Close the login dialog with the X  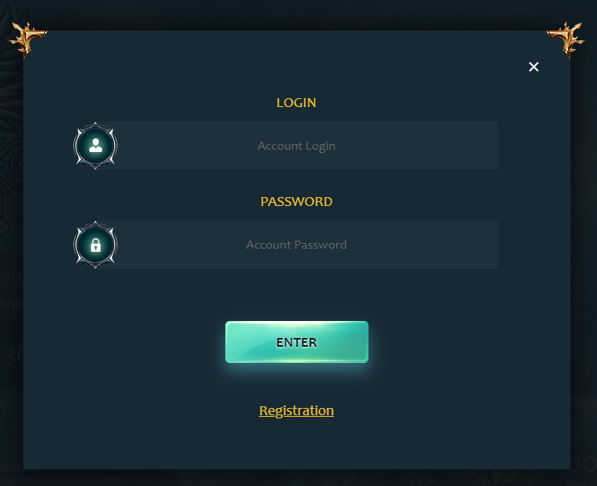point(533,67)
